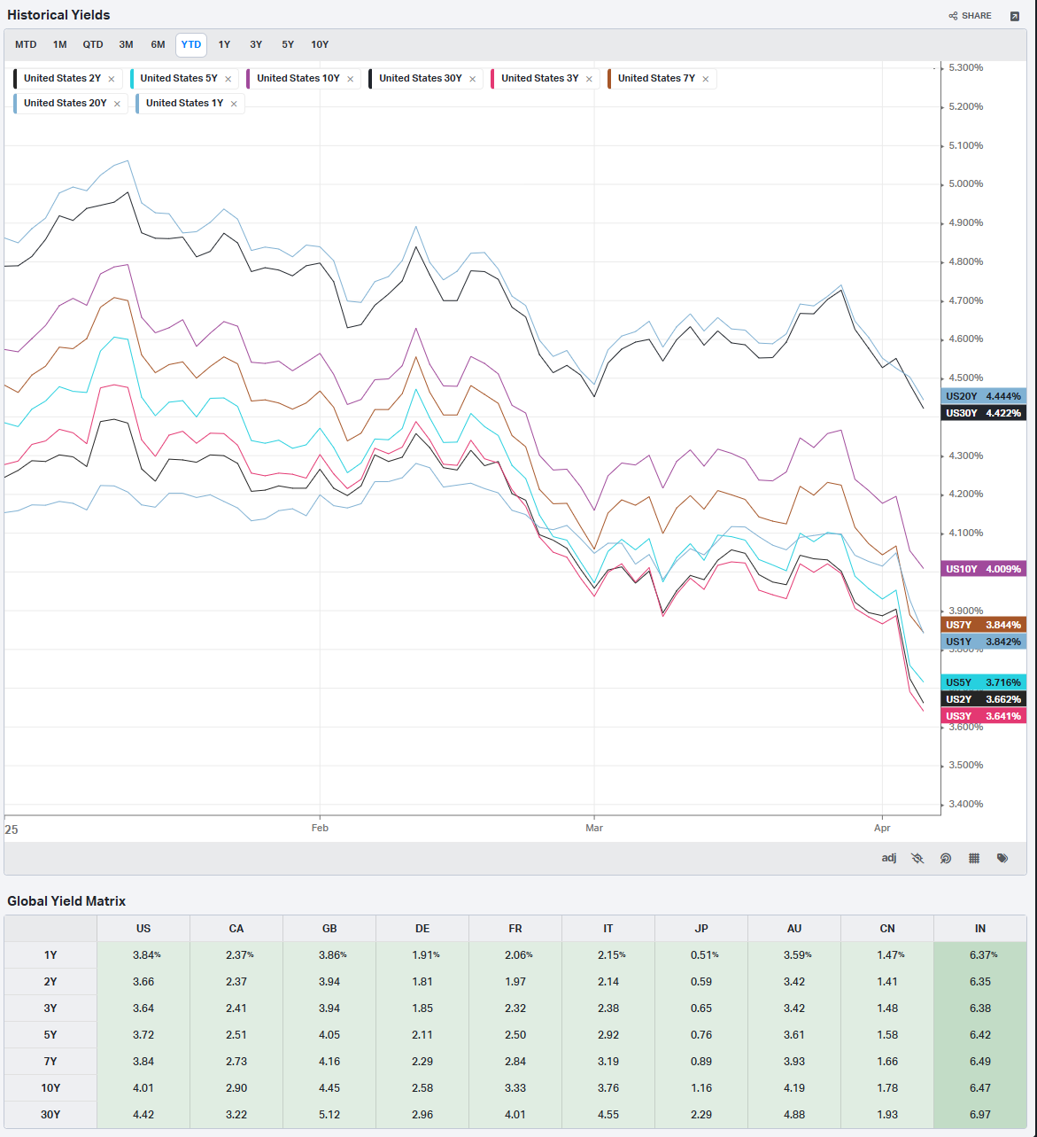
Task: Click the DE 5Y yield cell 2.11
Action: point(422,1035)
